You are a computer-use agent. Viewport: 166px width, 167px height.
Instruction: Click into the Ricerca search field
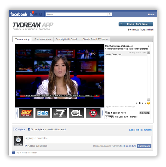point(77,14)
